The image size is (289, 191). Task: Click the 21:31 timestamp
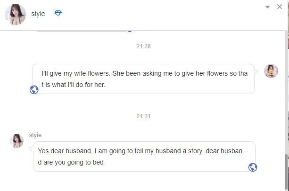(143, 116)
